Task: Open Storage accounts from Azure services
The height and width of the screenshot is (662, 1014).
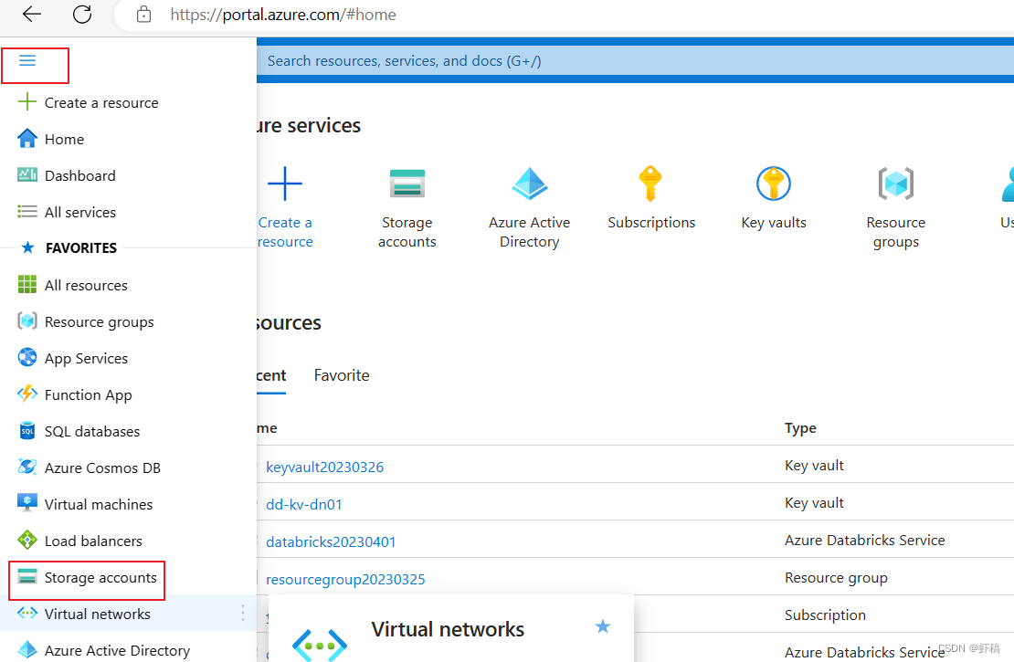Action: [407, 183]
